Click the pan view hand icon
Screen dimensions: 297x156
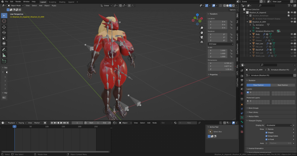click(202, 32)
